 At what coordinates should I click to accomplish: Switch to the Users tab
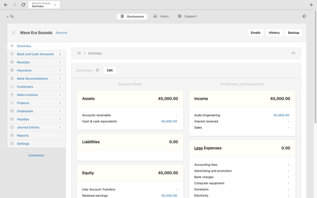click(x=161, y=16)
